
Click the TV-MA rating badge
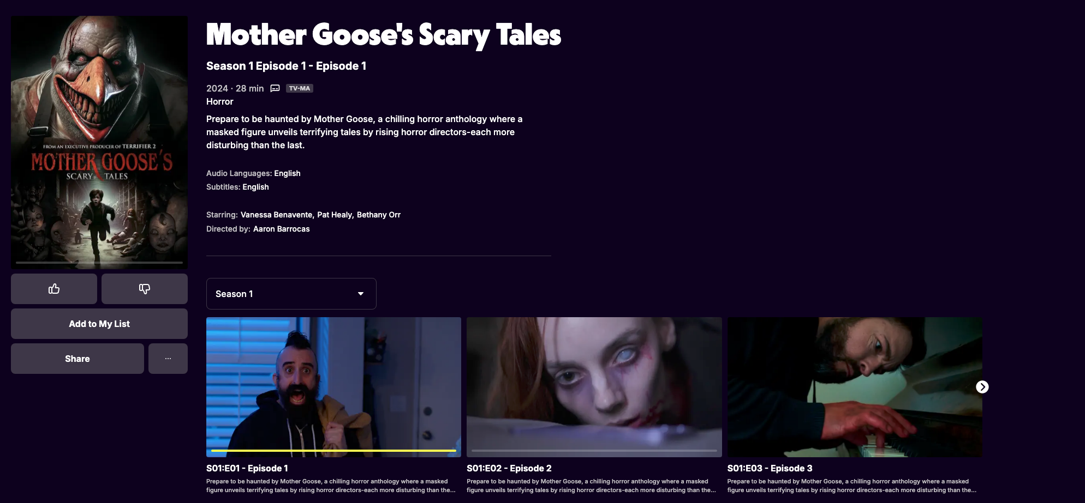coord(300,88)
